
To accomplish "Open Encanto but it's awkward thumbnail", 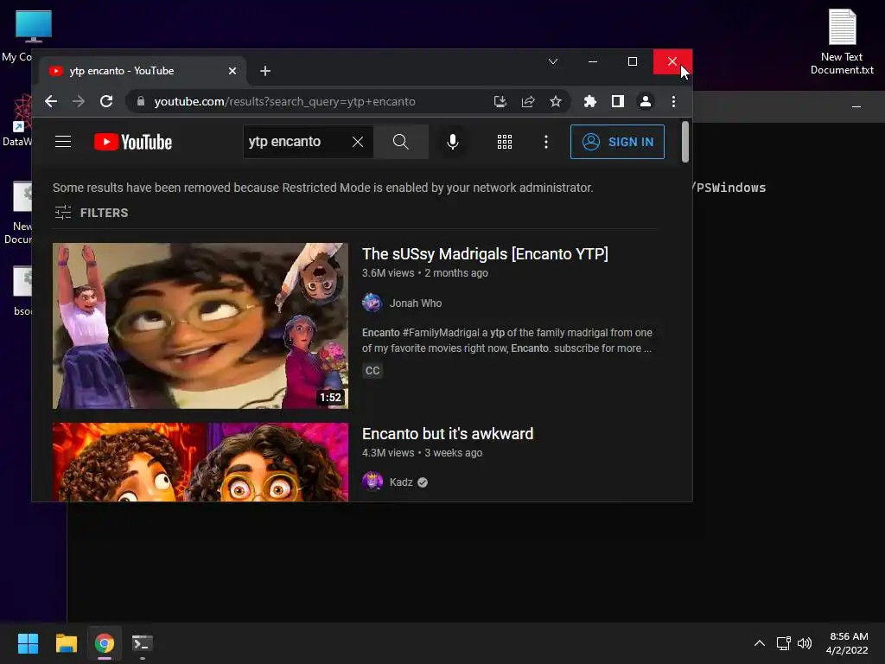I will (x=201, y=462).
